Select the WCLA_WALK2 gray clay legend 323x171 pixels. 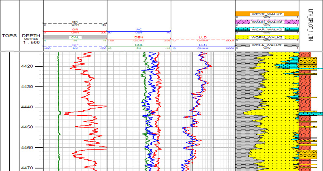pyautogui.click(x=267, y=45)
